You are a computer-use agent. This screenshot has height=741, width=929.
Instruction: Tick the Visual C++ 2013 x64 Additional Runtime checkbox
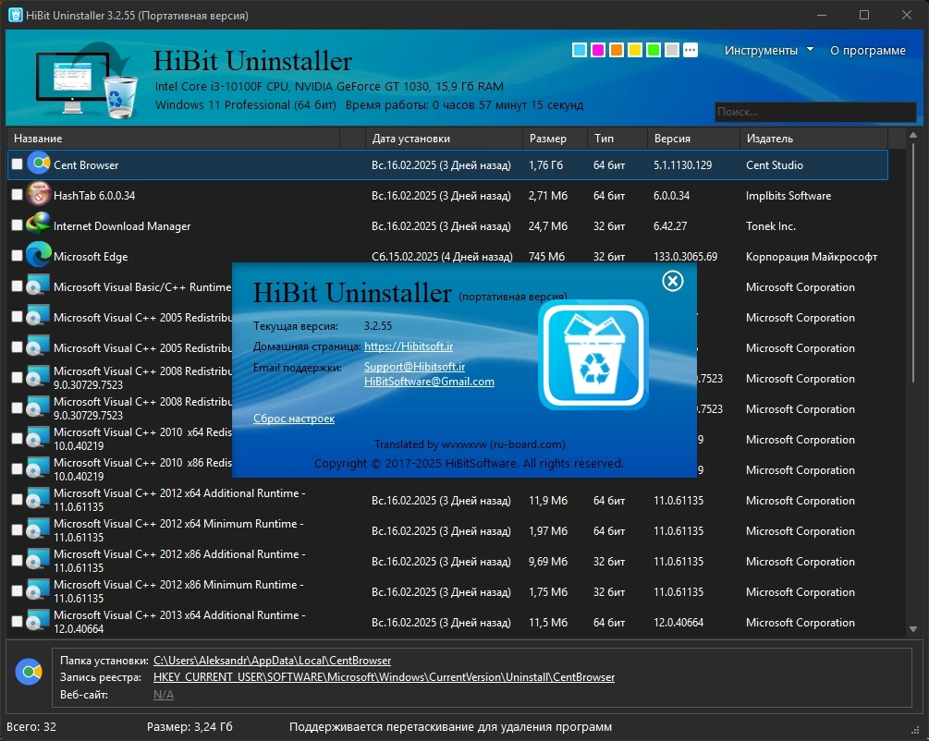tap(18, 622)
